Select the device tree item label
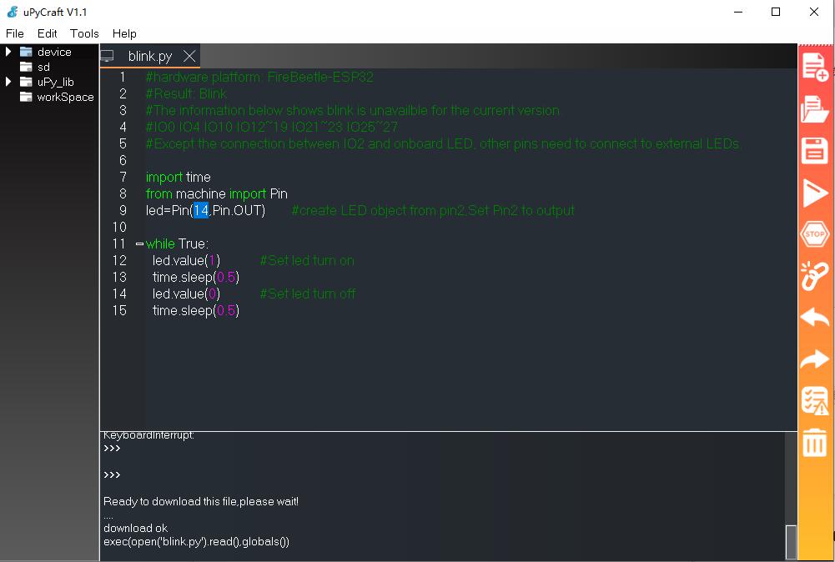 point(54,52)
